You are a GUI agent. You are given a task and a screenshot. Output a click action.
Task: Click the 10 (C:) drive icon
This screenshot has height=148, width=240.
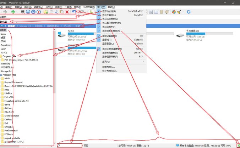click(x=61, y=35)
